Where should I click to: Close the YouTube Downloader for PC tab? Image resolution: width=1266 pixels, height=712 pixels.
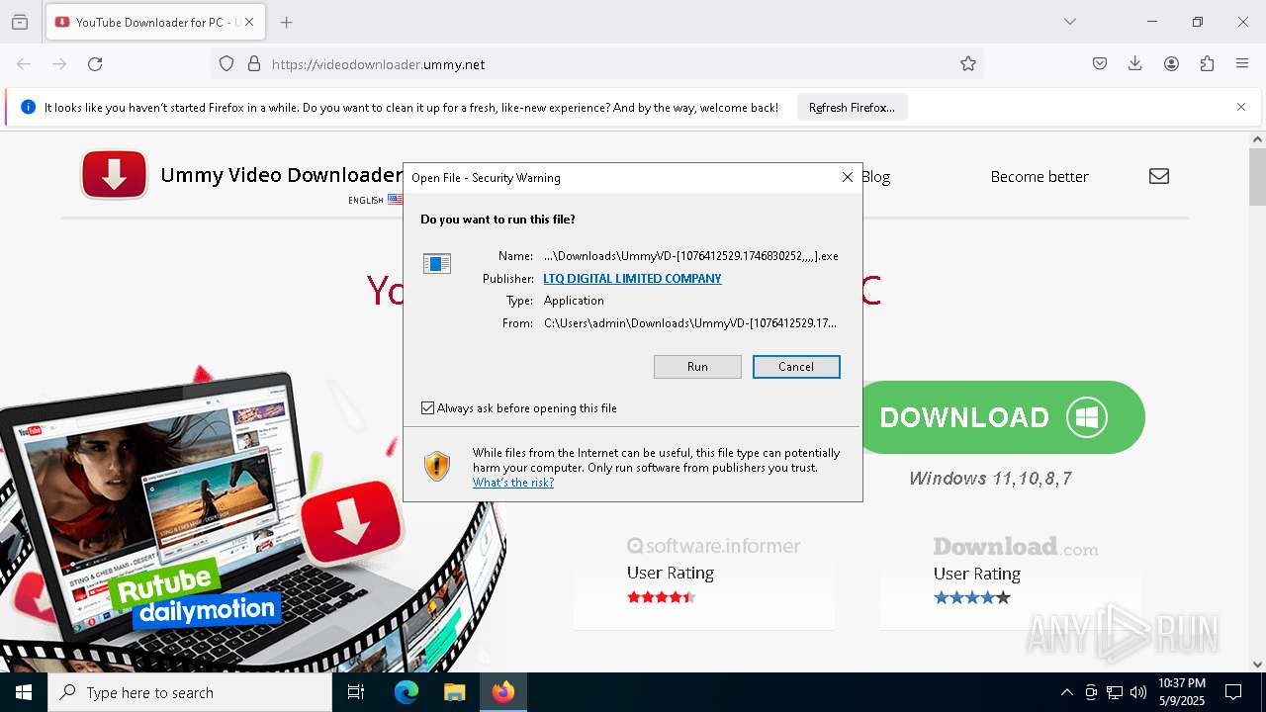pyautogui.click(x=249, y=22)
